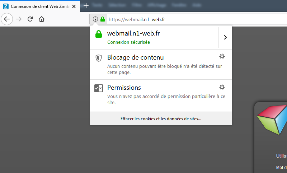Select the Connexion de client Web Zimbra tab
The image size is (287, 173).
point(39,6)
